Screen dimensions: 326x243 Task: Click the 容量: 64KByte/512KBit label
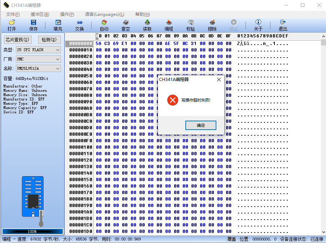[x=26, y=78]
